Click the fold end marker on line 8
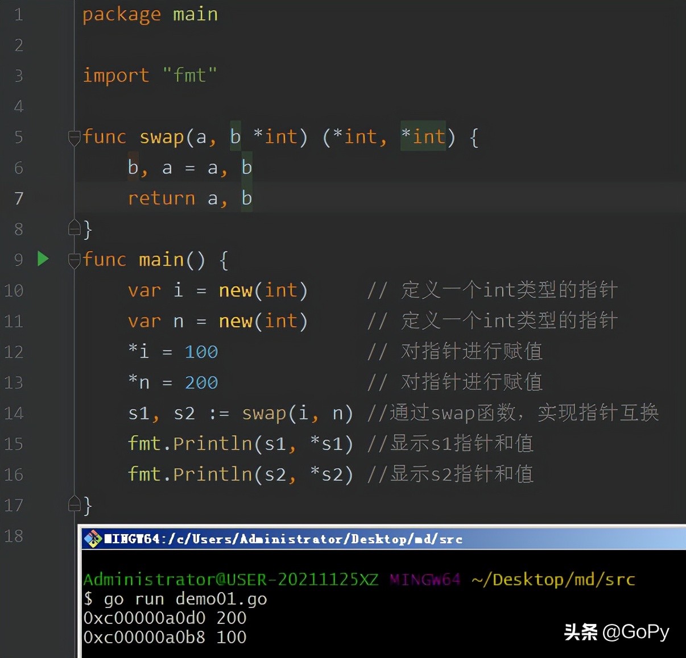686x658 pixels. click(74, 227)
